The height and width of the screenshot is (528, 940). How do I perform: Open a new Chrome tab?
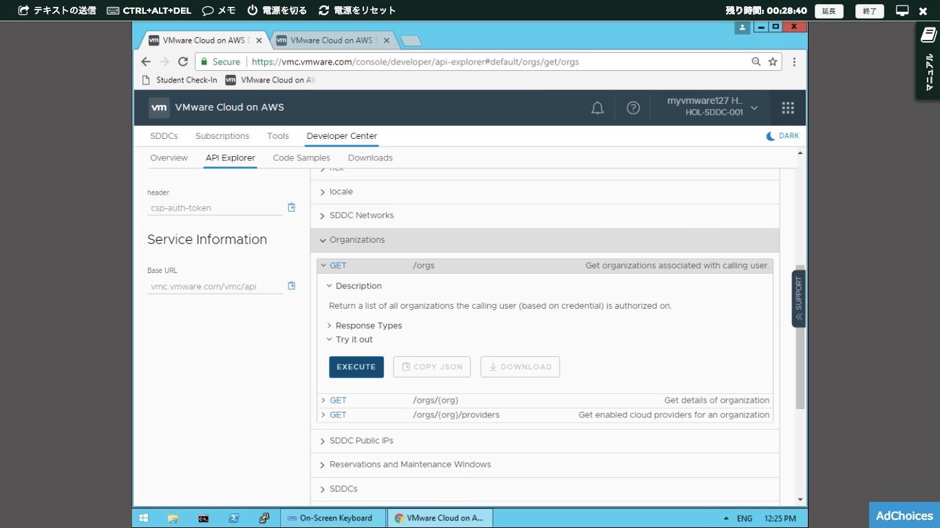click(411, 41)
